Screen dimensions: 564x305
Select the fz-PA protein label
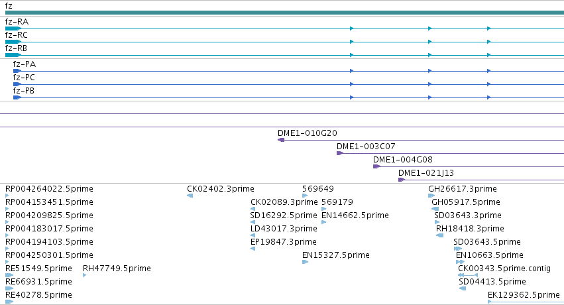click(24, 64)
